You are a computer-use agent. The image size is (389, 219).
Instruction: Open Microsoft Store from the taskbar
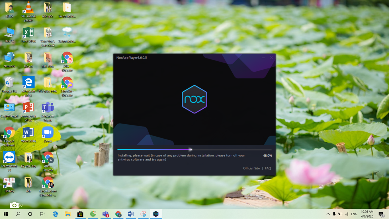[80, 214]
